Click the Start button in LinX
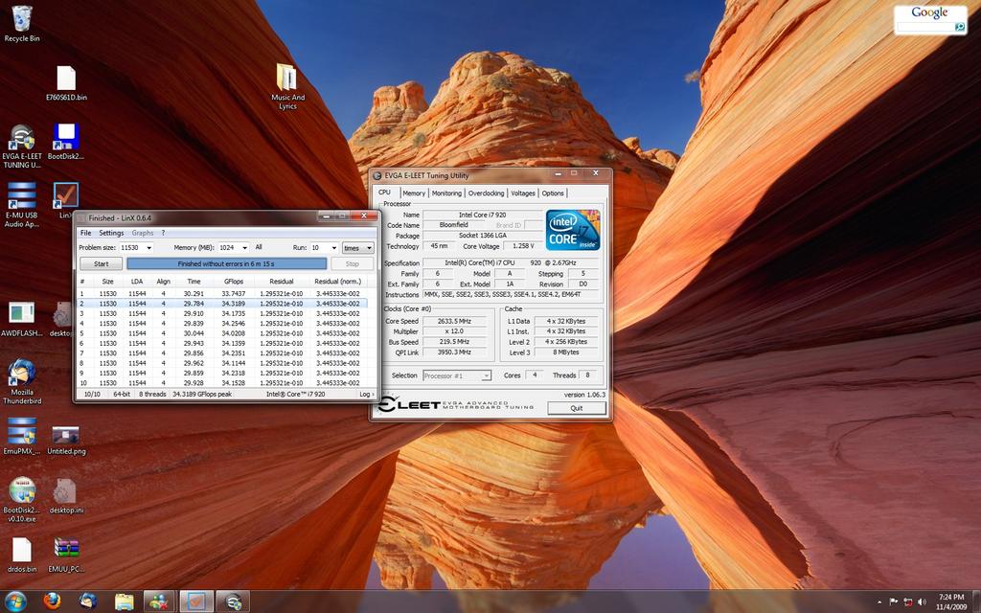 coord(101,264)
